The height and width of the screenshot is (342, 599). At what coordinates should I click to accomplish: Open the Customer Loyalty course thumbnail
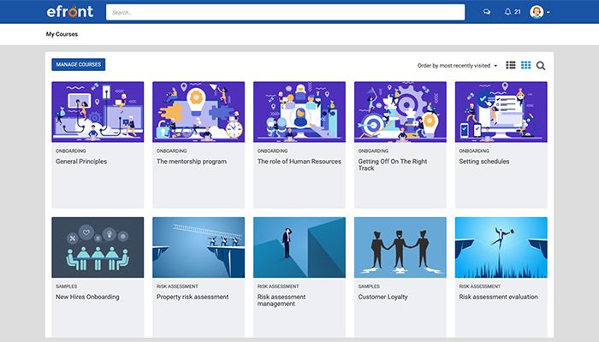click(x=400, y=247)
